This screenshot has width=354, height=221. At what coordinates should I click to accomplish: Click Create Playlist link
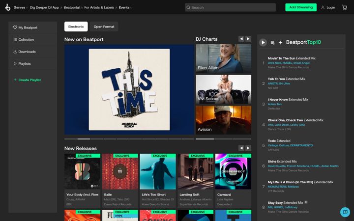(x=29, y=80)
